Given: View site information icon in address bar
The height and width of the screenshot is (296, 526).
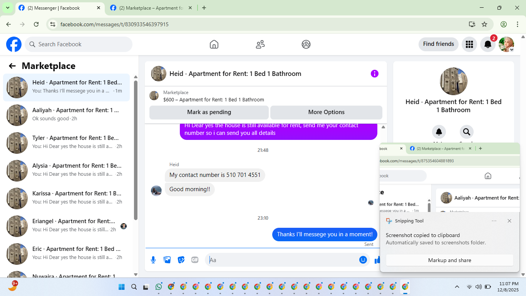Looking at the screenshot, I should click(x=53, y=24).
